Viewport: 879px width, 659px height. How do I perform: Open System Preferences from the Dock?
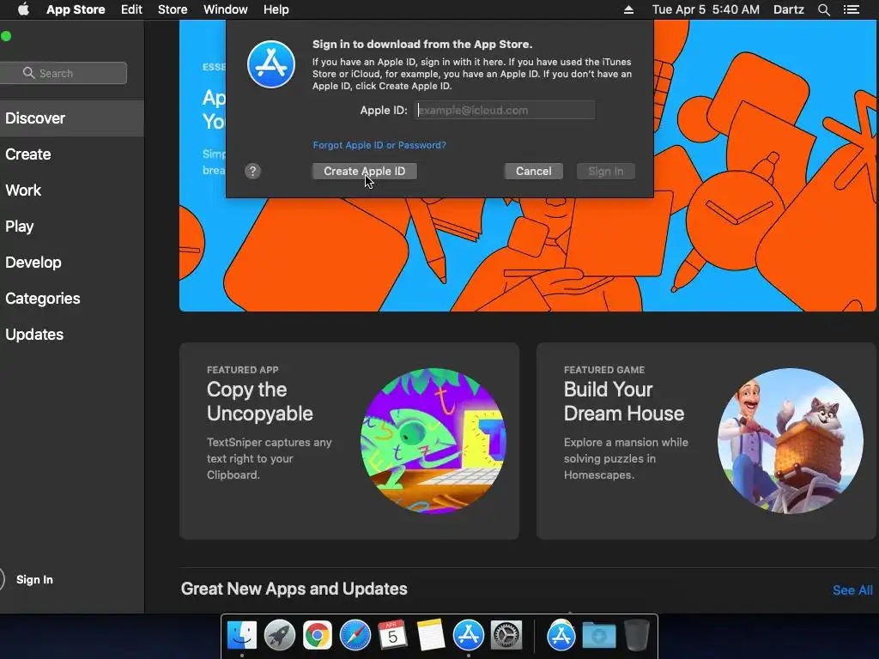click(x=506, y=636)
